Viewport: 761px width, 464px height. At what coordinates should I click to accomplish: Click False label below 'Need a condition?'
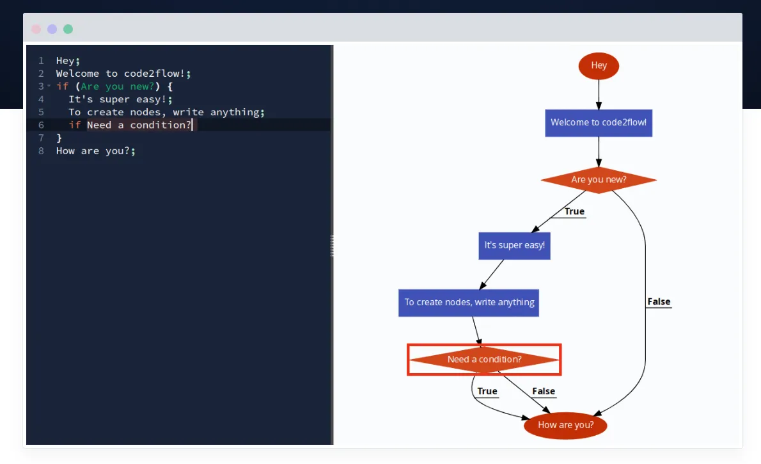[544, 391]
